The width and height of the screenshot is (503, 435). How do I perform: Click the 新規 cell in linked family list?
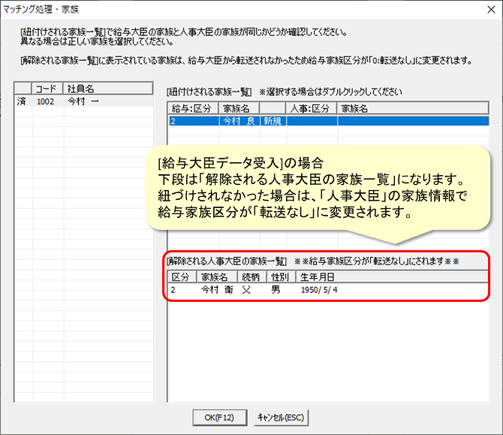coord(271,121)
